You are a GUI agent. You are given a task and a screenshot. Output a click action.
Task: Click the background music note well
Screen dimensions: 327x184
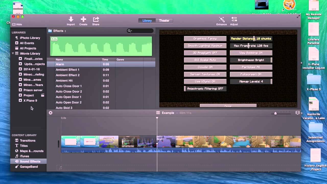(x=61, y=168)
